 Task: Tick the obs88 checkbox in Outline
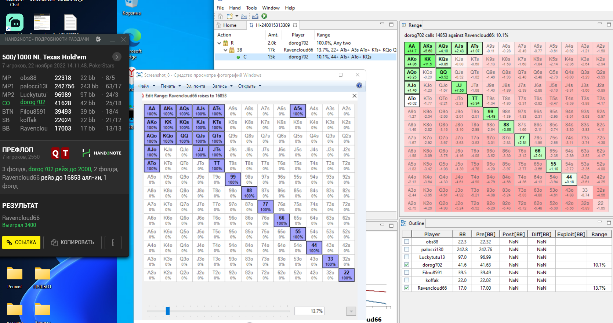407,242
